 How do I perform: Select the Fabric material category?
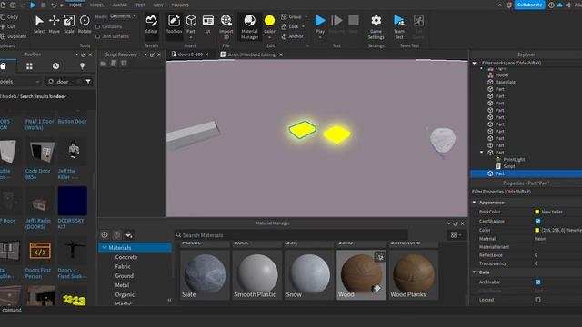point(123,266)
